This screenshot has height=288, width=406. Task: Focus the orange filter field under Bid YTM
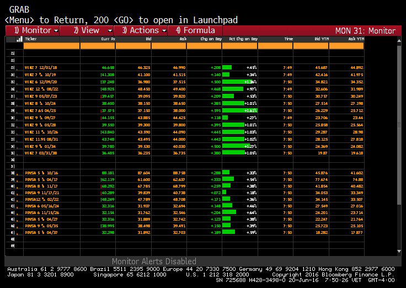[x=311, y=46]
